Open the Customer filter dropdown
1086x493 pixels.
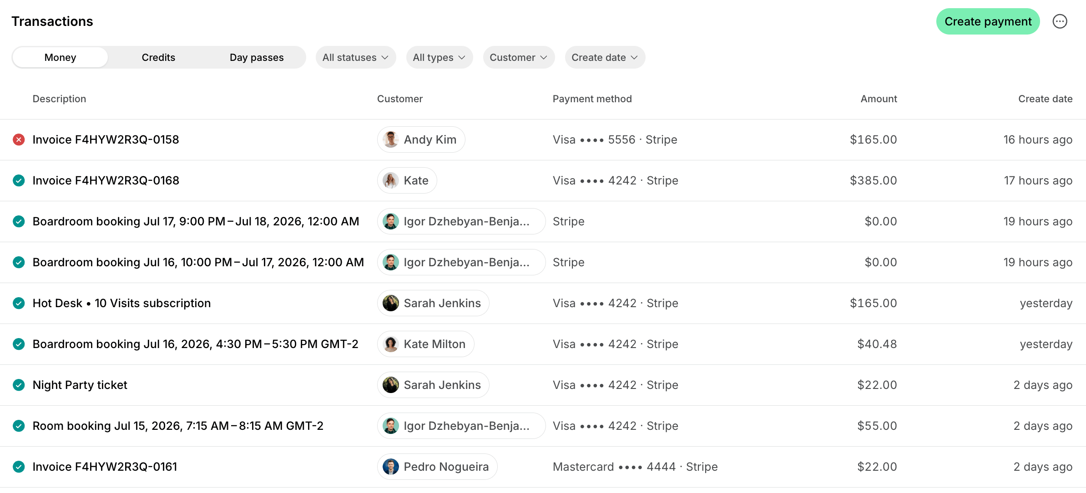[519, 57]
